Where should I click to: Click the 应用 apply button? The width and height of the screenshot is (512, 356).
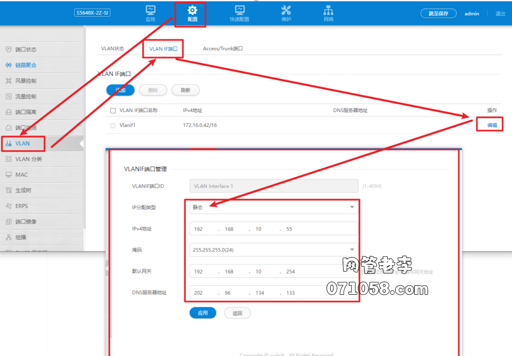pos(203,313)
